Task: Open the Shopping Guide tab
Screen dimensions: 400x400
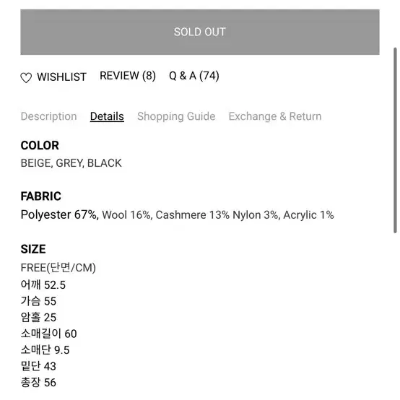Action: pyautogui.click(x=176, y=116)
